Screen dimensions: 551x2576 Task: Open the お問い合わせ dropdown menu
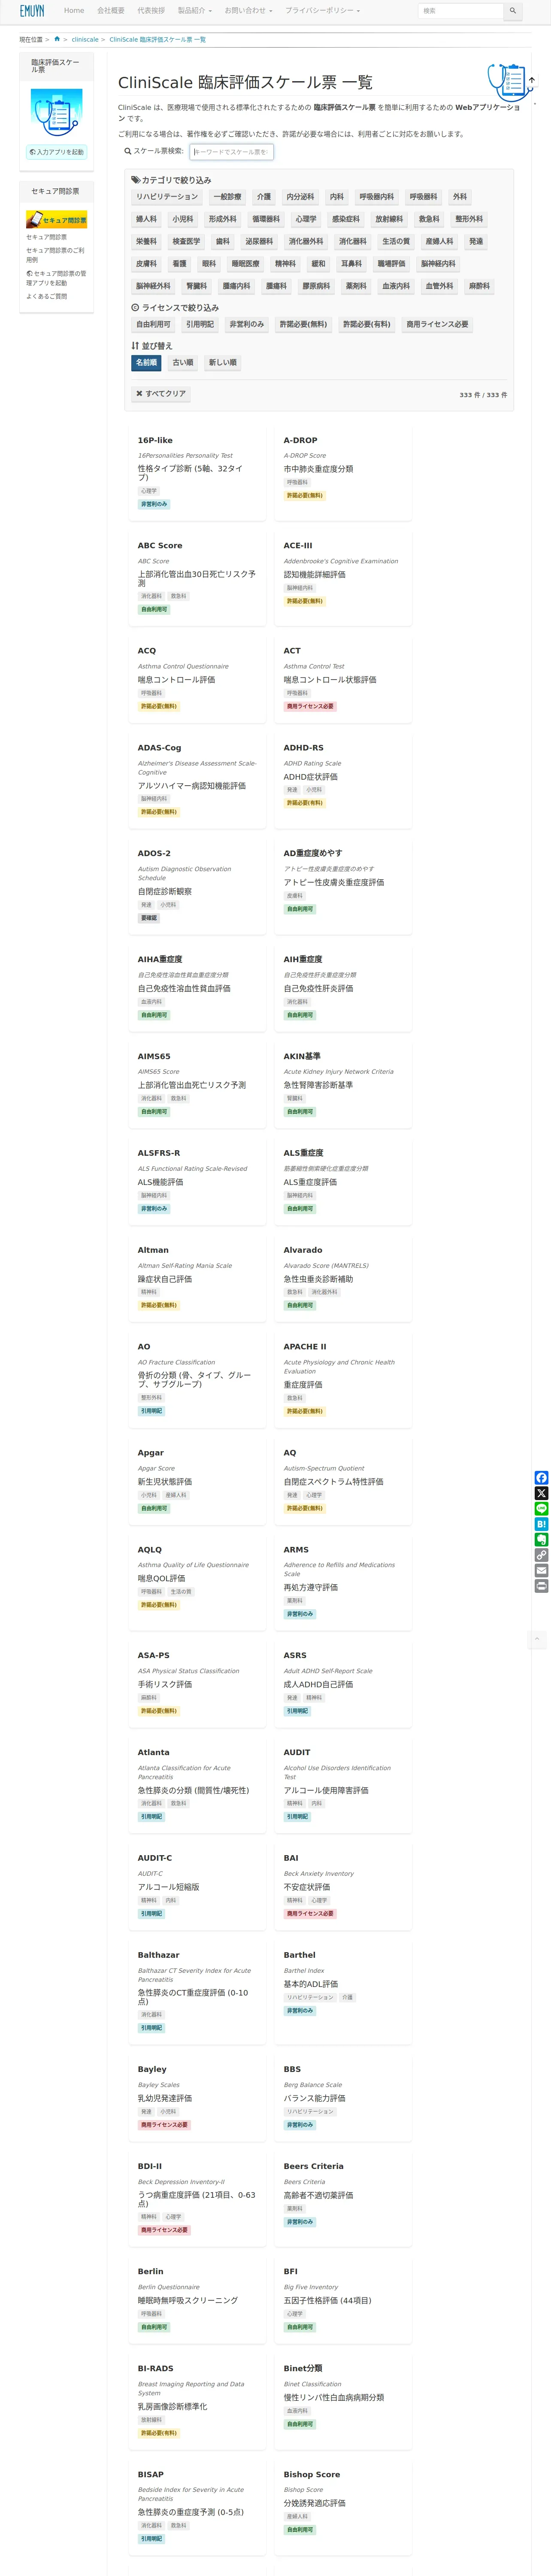[248, 11]
